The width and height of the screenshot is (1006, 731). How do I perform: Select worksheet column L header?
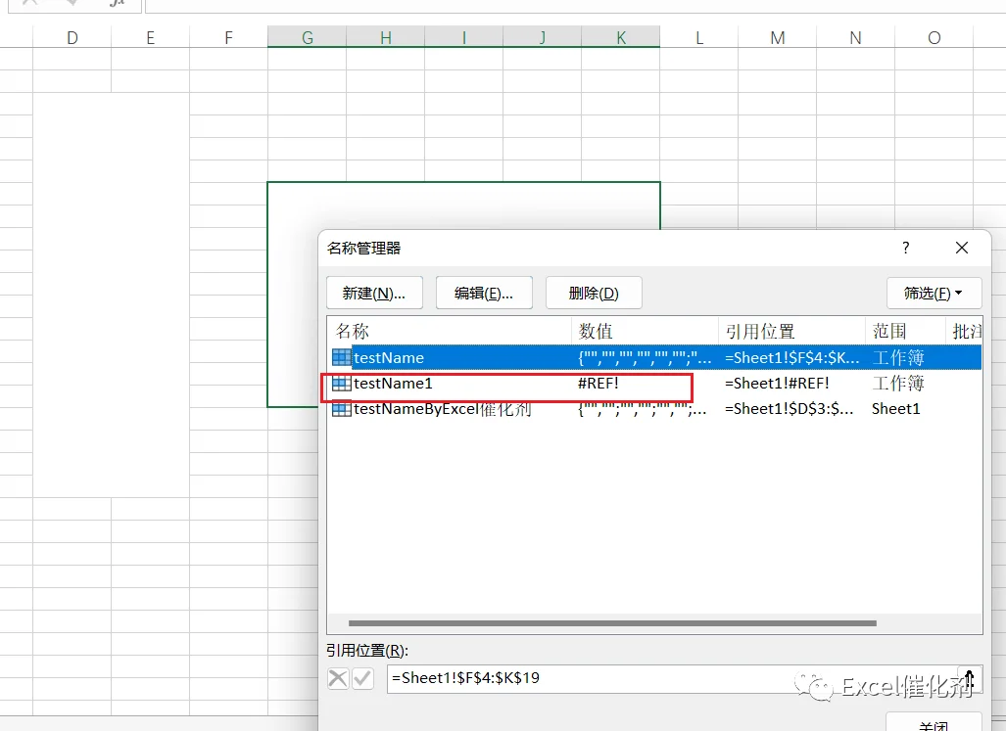699,38
